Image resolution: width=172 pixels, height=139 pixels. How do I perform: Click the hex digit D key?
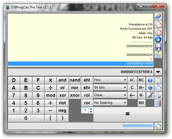coord(14,80)
